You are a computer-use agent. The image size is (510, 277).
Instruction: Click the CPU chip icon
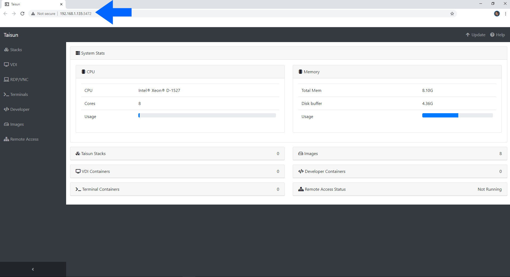83,72
